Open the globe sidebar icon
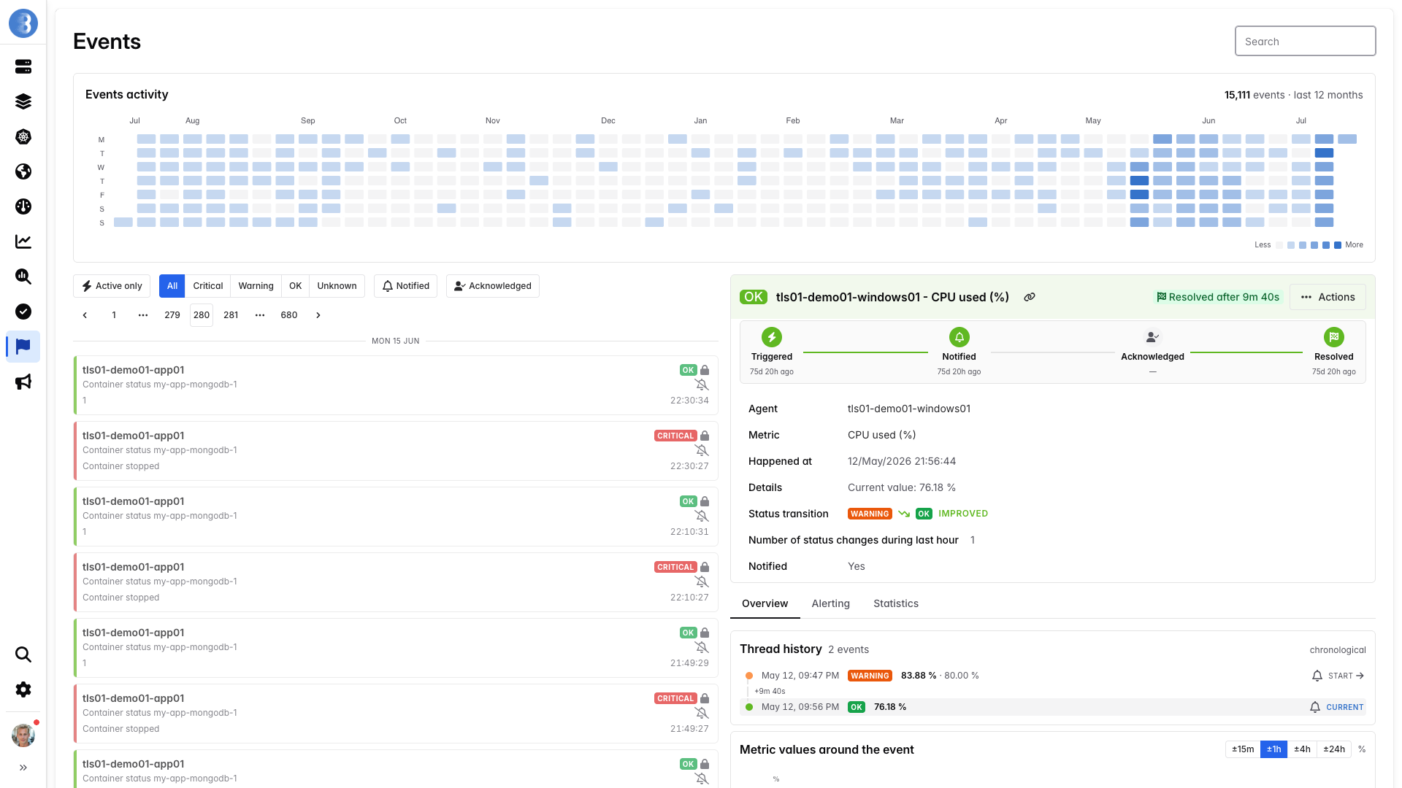This screenshot has height=788, width=1402. coord(23,171)
